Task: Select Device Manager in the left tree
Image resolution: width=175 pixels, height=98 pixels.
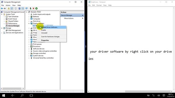Action: point(14,26)
